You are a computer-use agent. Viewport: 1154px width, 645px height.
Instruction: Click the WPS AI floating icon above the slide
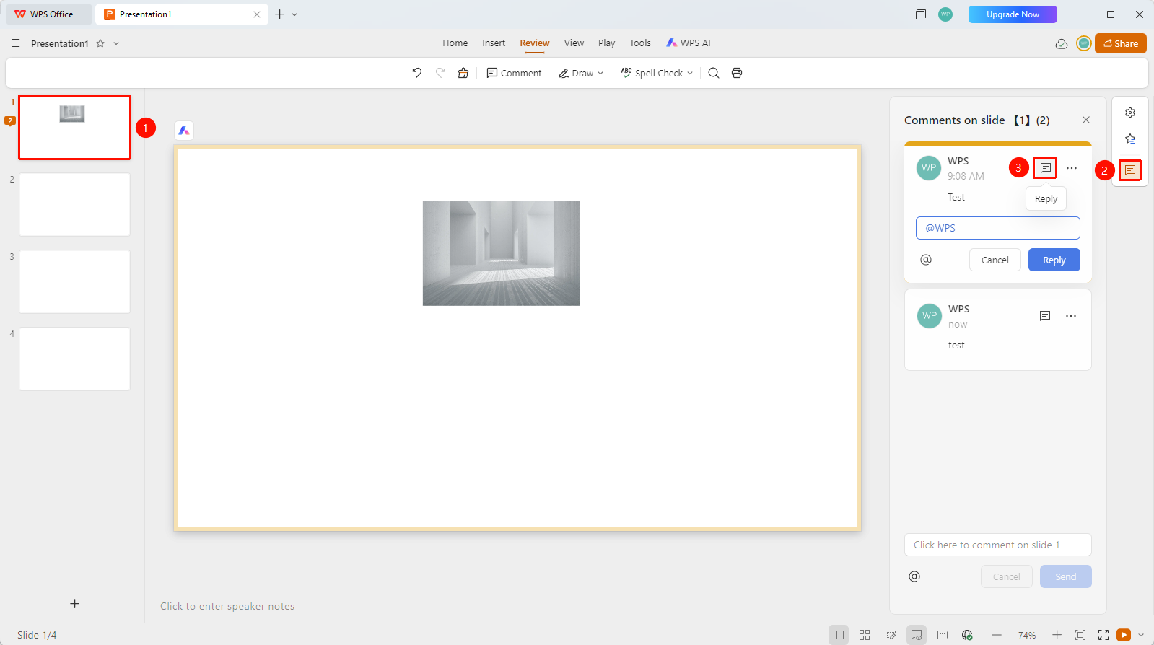[184, 131]
